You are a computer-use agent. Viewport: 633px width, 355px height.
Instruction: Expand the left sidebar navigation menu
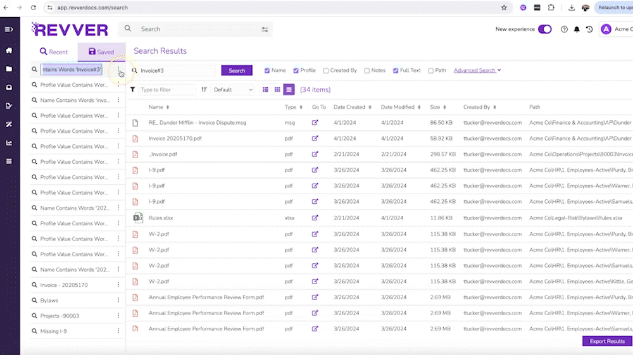9,29
